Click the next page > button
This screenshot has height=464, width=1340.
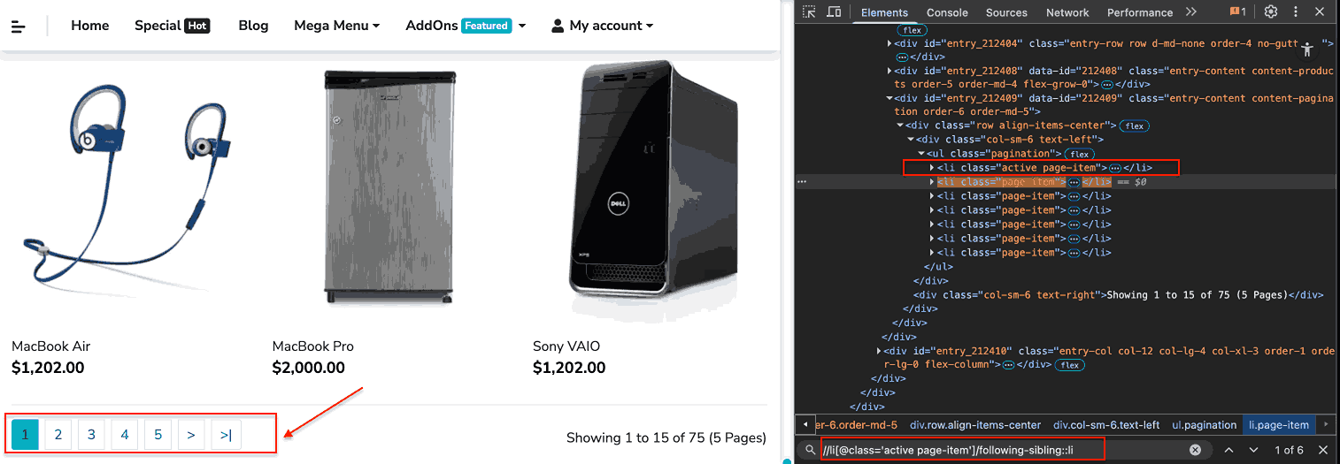tap(191, 435)
